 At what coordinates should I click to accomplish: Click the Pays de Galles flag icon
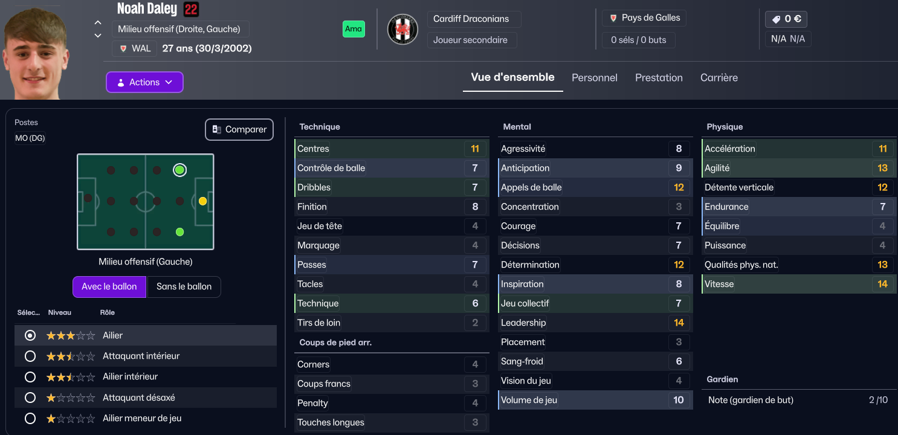pos(613,18)
